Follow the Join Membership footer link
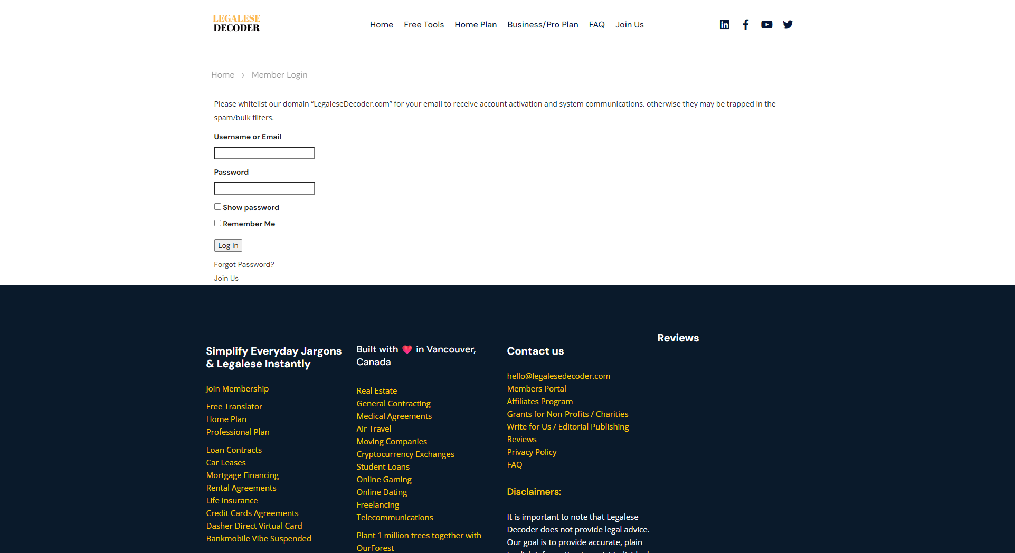 (237, 388)
